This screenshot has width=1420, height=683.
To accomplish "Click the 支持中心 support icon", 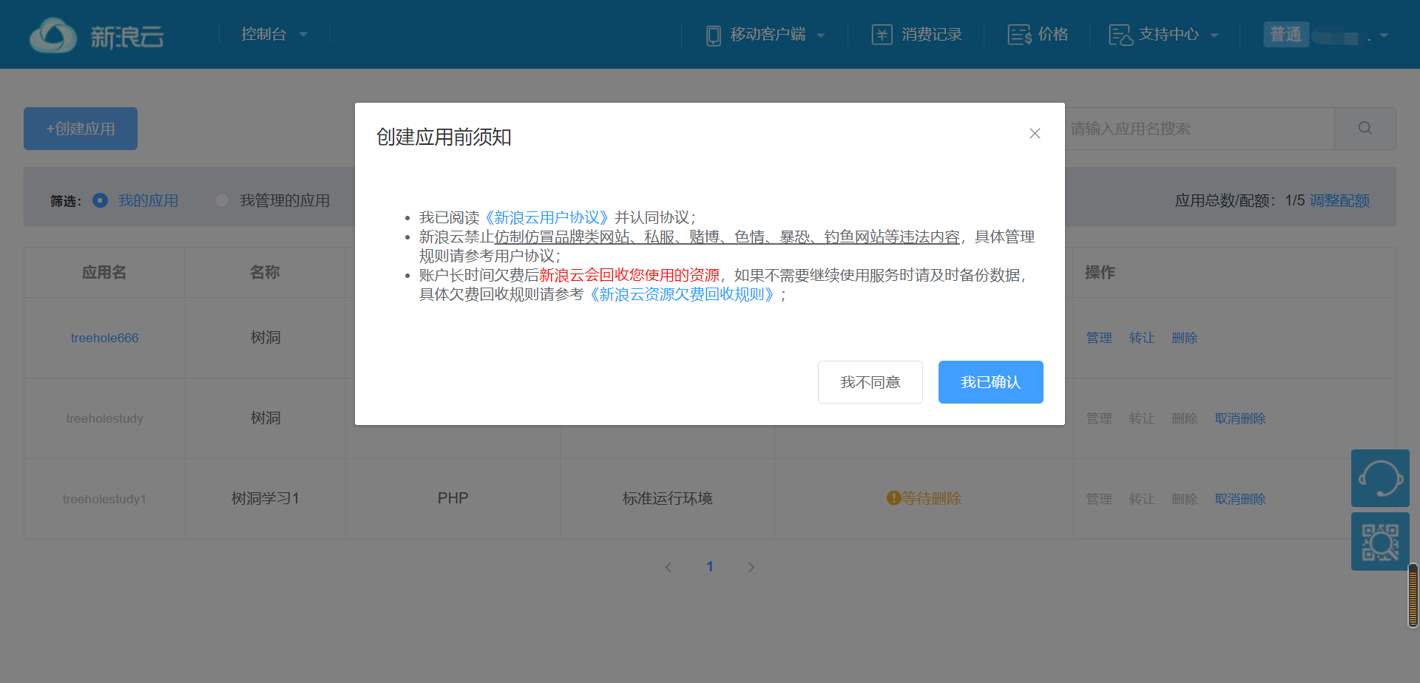I will pyautogui.click(x=1120, y=35).
